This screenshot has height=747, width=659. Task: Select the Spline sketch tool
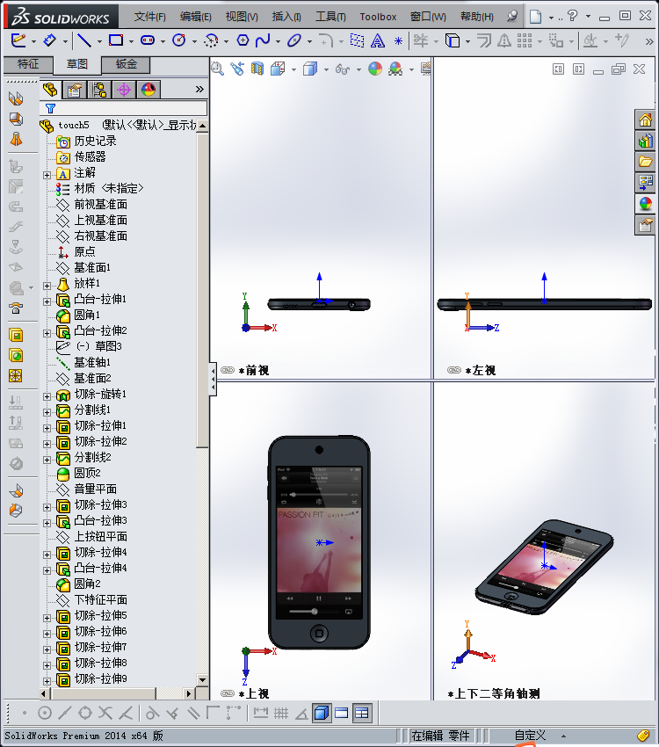pyautogui.click(x=263, y=40)
